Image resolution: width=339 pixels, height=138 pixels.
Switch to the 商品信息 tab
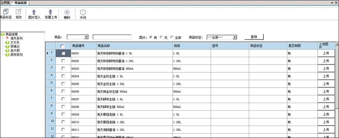(20, 3)
